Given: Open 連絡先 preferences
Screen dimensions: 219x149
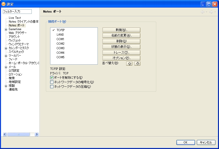Looking at the screenshot, I should (13, 89).
